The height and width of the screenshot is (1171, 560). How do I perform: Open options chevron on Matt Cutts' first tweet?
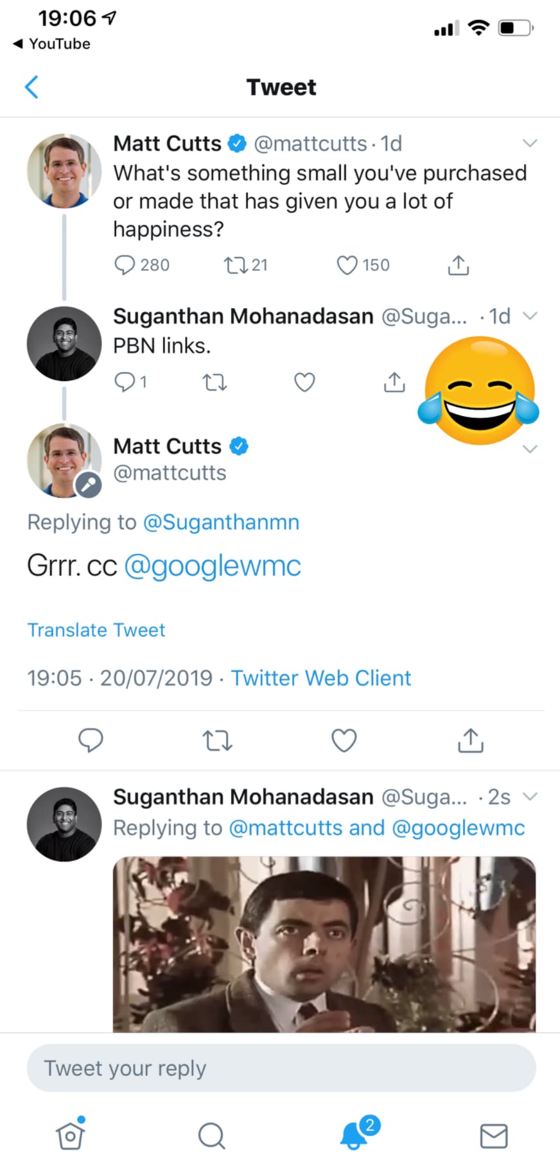(x=530, y=143)
